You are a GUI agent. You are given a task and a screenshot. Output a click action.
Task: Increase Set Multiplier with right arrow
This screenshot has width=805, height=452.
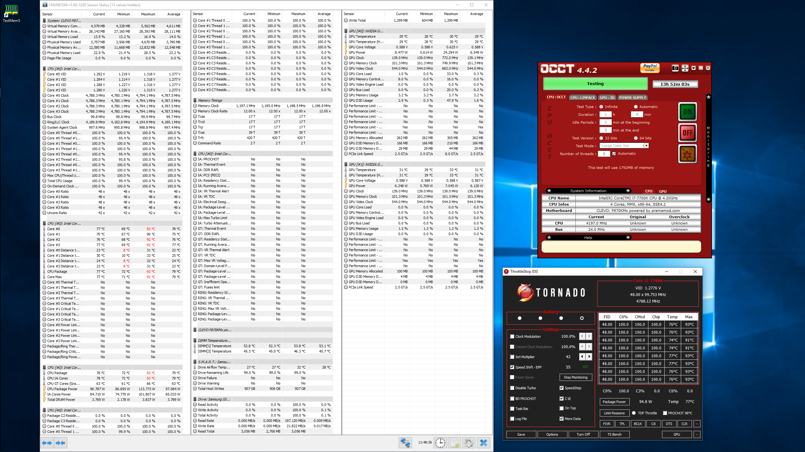pos(589,357)
